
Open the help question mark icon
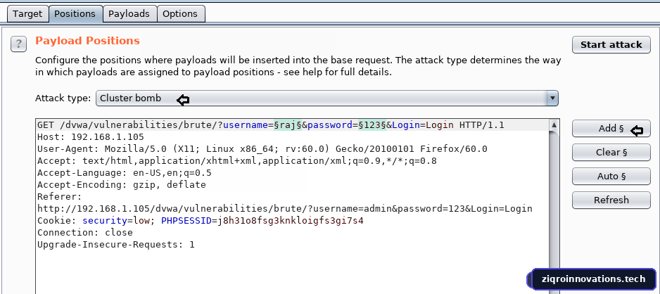point(18,44)
